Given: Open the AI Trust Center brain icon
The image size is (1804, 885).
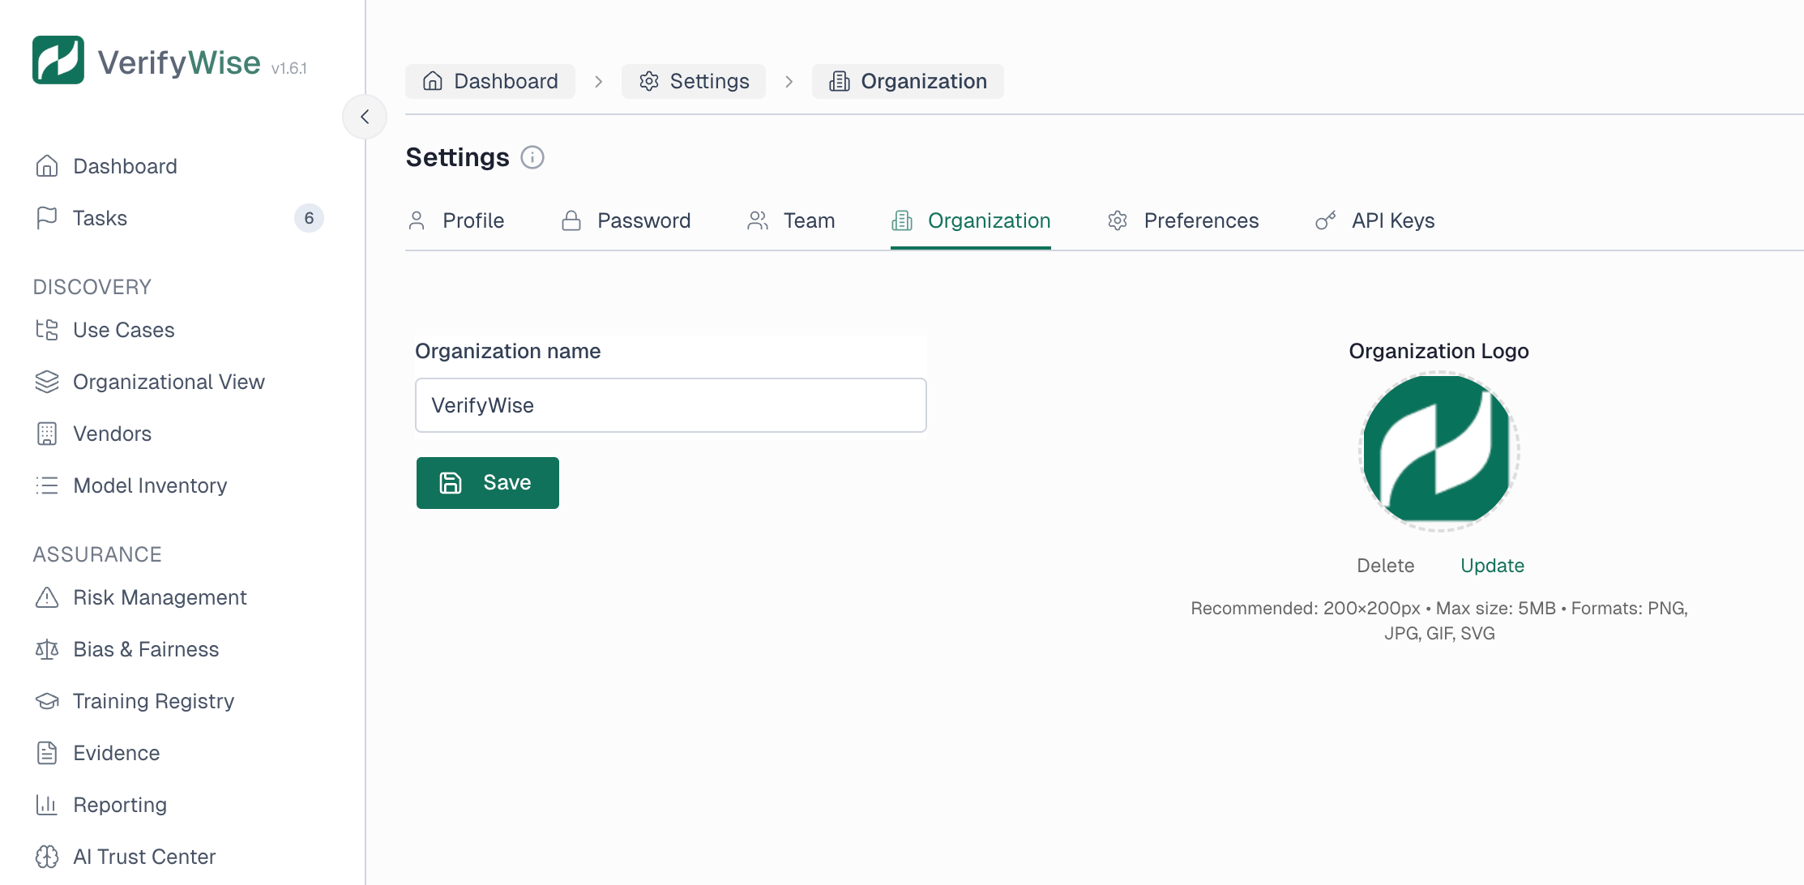Looking at the screenshot, I should [x=47, y=857].
